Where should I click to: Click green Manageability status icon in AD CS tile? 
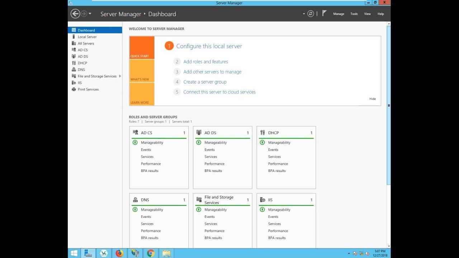pos(135,143)
